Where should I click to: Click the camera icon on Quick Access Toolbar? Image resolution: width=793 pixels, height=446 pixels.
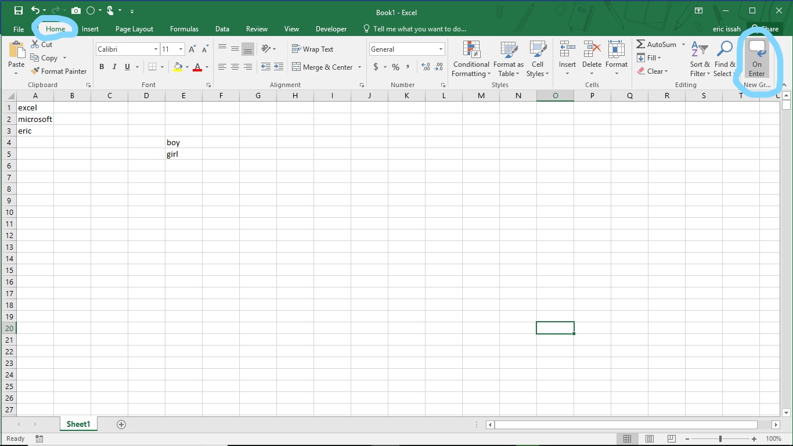coord(75,10)
